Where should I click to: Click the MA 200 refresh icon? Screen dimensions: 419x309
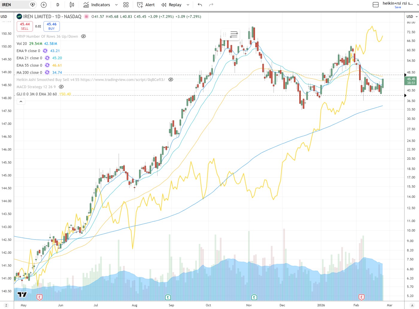click(47, 72)
